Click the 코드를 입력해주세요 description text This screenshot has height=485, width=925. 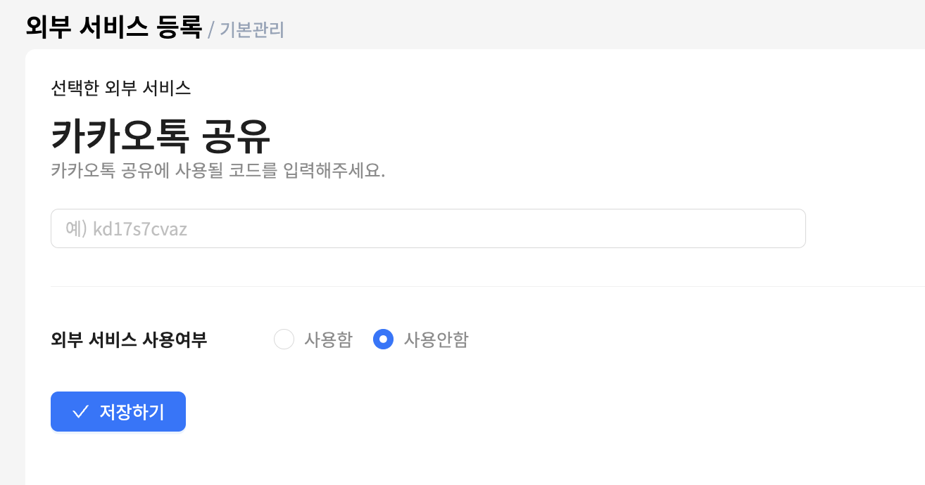tap(218, 171)
